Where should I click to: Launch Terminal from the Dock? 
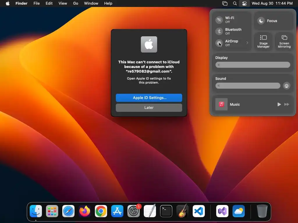coord(166,211)
